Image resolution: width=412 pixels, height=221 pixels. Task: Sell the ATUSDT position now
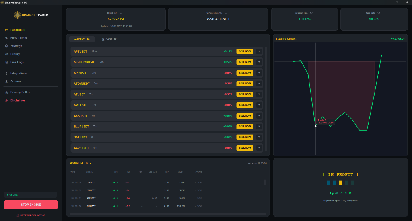tap(245, 94)
